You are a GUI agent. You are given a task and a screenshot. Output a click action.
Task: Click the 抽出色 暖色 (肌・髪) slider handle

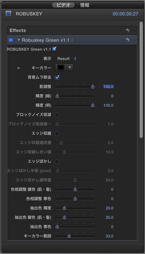(x=64, y=217)
